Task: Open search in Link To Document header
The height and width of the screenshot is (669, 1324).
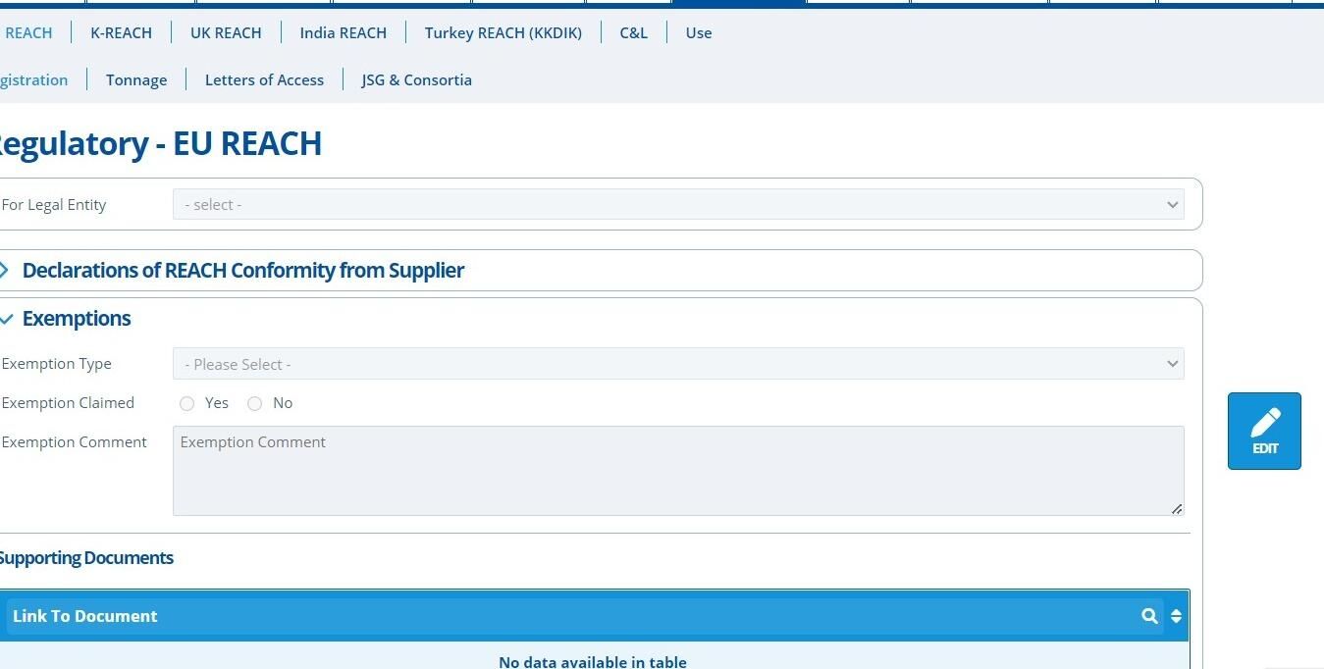Action: tap(1149, 616)
